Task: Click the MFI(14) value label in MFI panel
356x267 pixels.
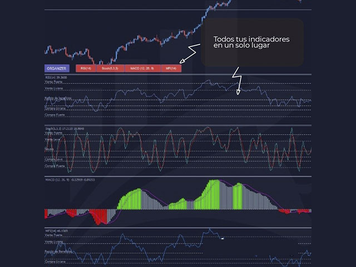Action: click(x=56, y=231)
